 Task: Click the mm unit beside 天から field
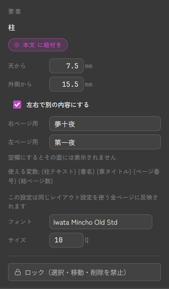(x=89, y=66)
